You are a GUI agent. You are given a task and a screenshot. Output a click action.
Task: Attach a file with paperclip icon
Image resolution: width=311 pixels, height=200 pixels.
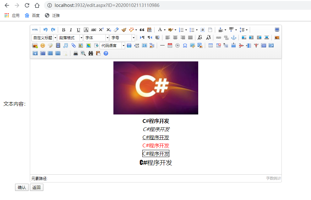click(x=74, y=45)
